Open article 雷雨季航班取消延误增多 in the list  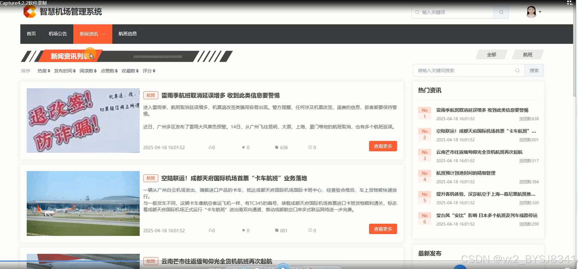(x=220, y=96)
